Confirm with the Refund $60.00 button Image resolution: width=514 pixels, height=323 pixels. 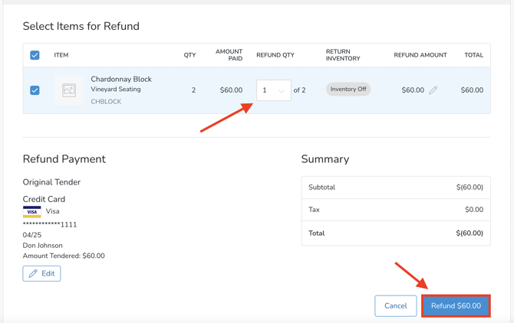tap(456, 306)
